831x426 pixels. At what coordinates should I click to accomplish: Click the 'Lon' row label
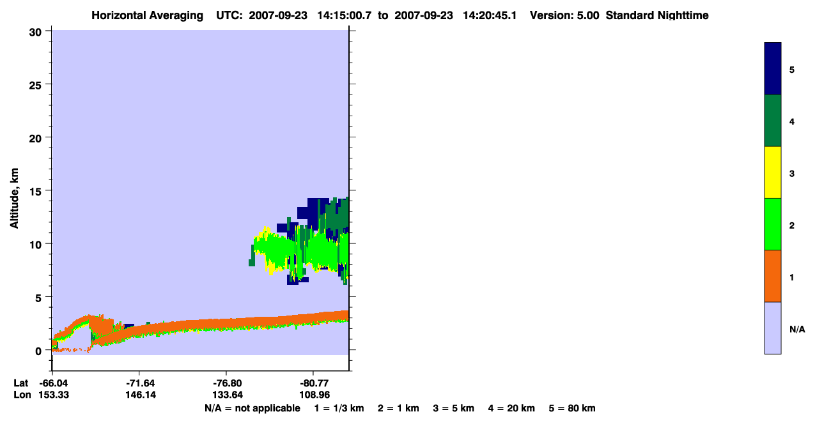tap(22, 395)
